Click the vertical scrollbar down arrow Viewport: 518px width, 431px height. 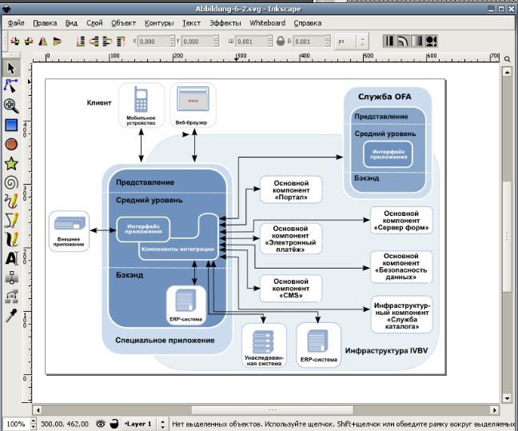507,398
